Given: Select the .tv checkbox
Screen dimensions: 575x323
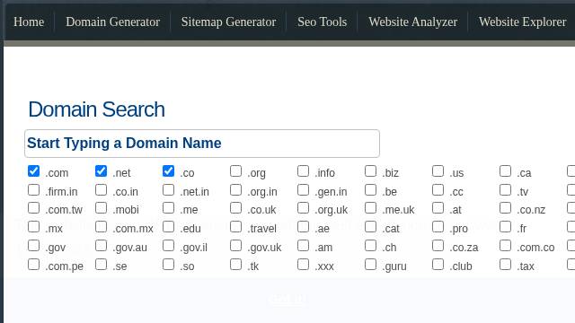Looking at the screenshot, I should pyautogui.click(x=505, y=189).
